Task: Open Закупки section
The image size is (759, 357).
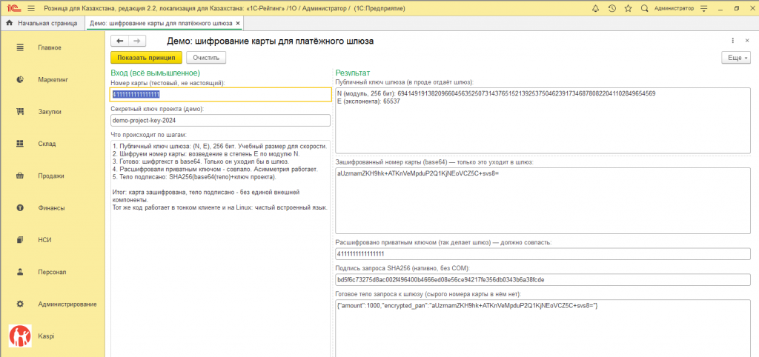Action: (x=50, y=112)
